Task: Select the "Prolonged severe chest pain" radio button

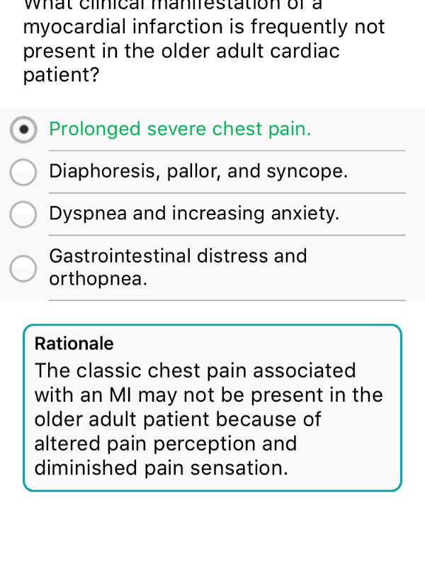Action: pyautogui.click(x=24, y=129)
